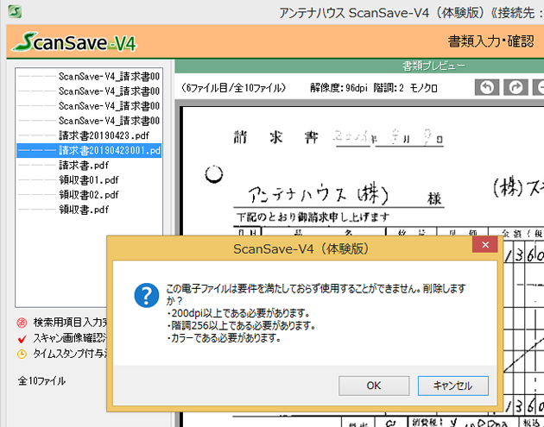The height and width of the screenshot is (427, 544).
Task: Click the 済 icon beside 検索用項目入力完
Action: [x=22, y=323]
